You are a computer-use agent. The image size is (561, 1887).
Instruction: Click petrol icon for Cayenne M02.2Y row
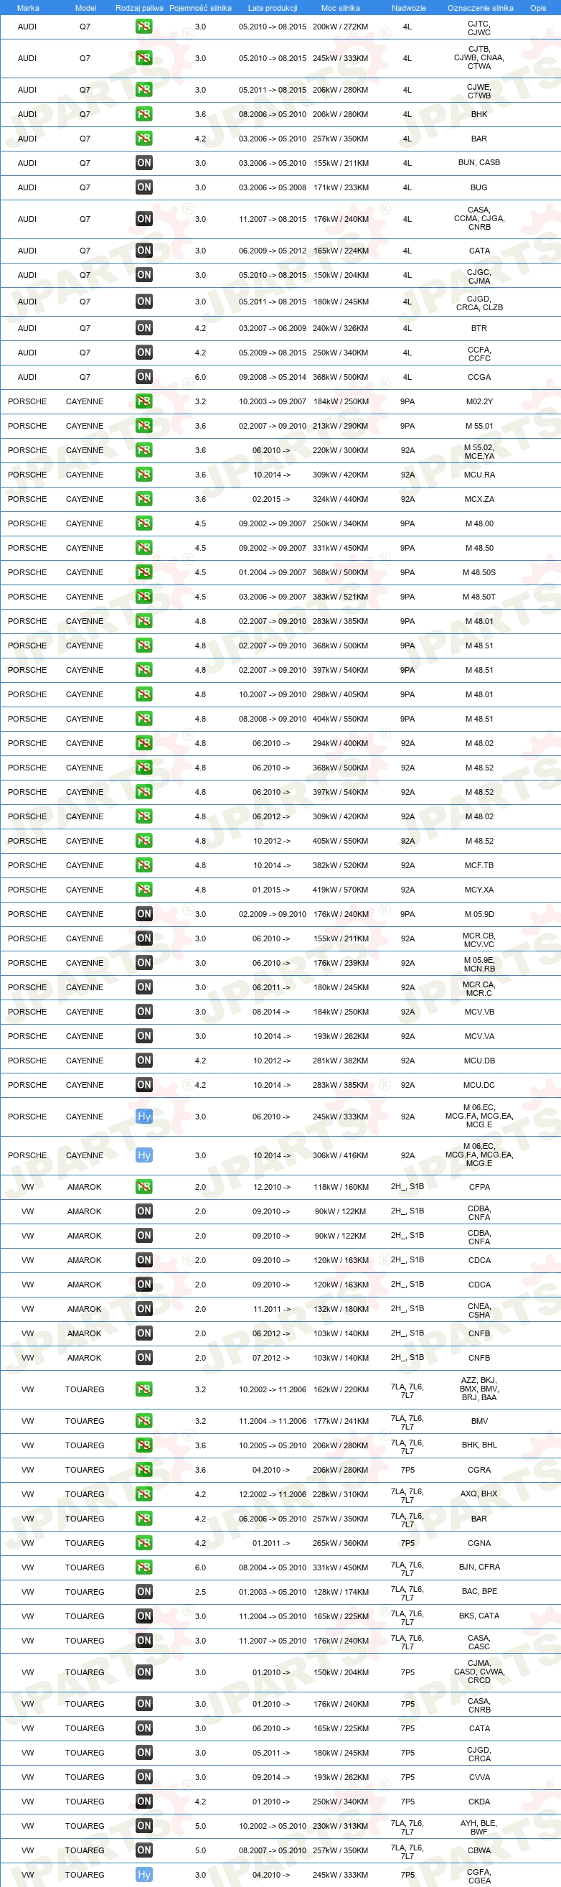[x=144, y=401]
